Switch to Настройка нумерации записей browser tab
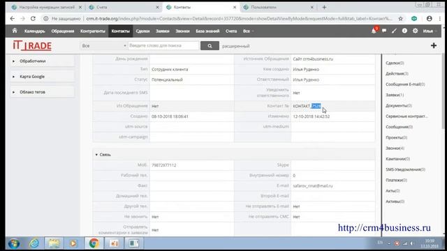The image size is (447, 251). [47, 7]
